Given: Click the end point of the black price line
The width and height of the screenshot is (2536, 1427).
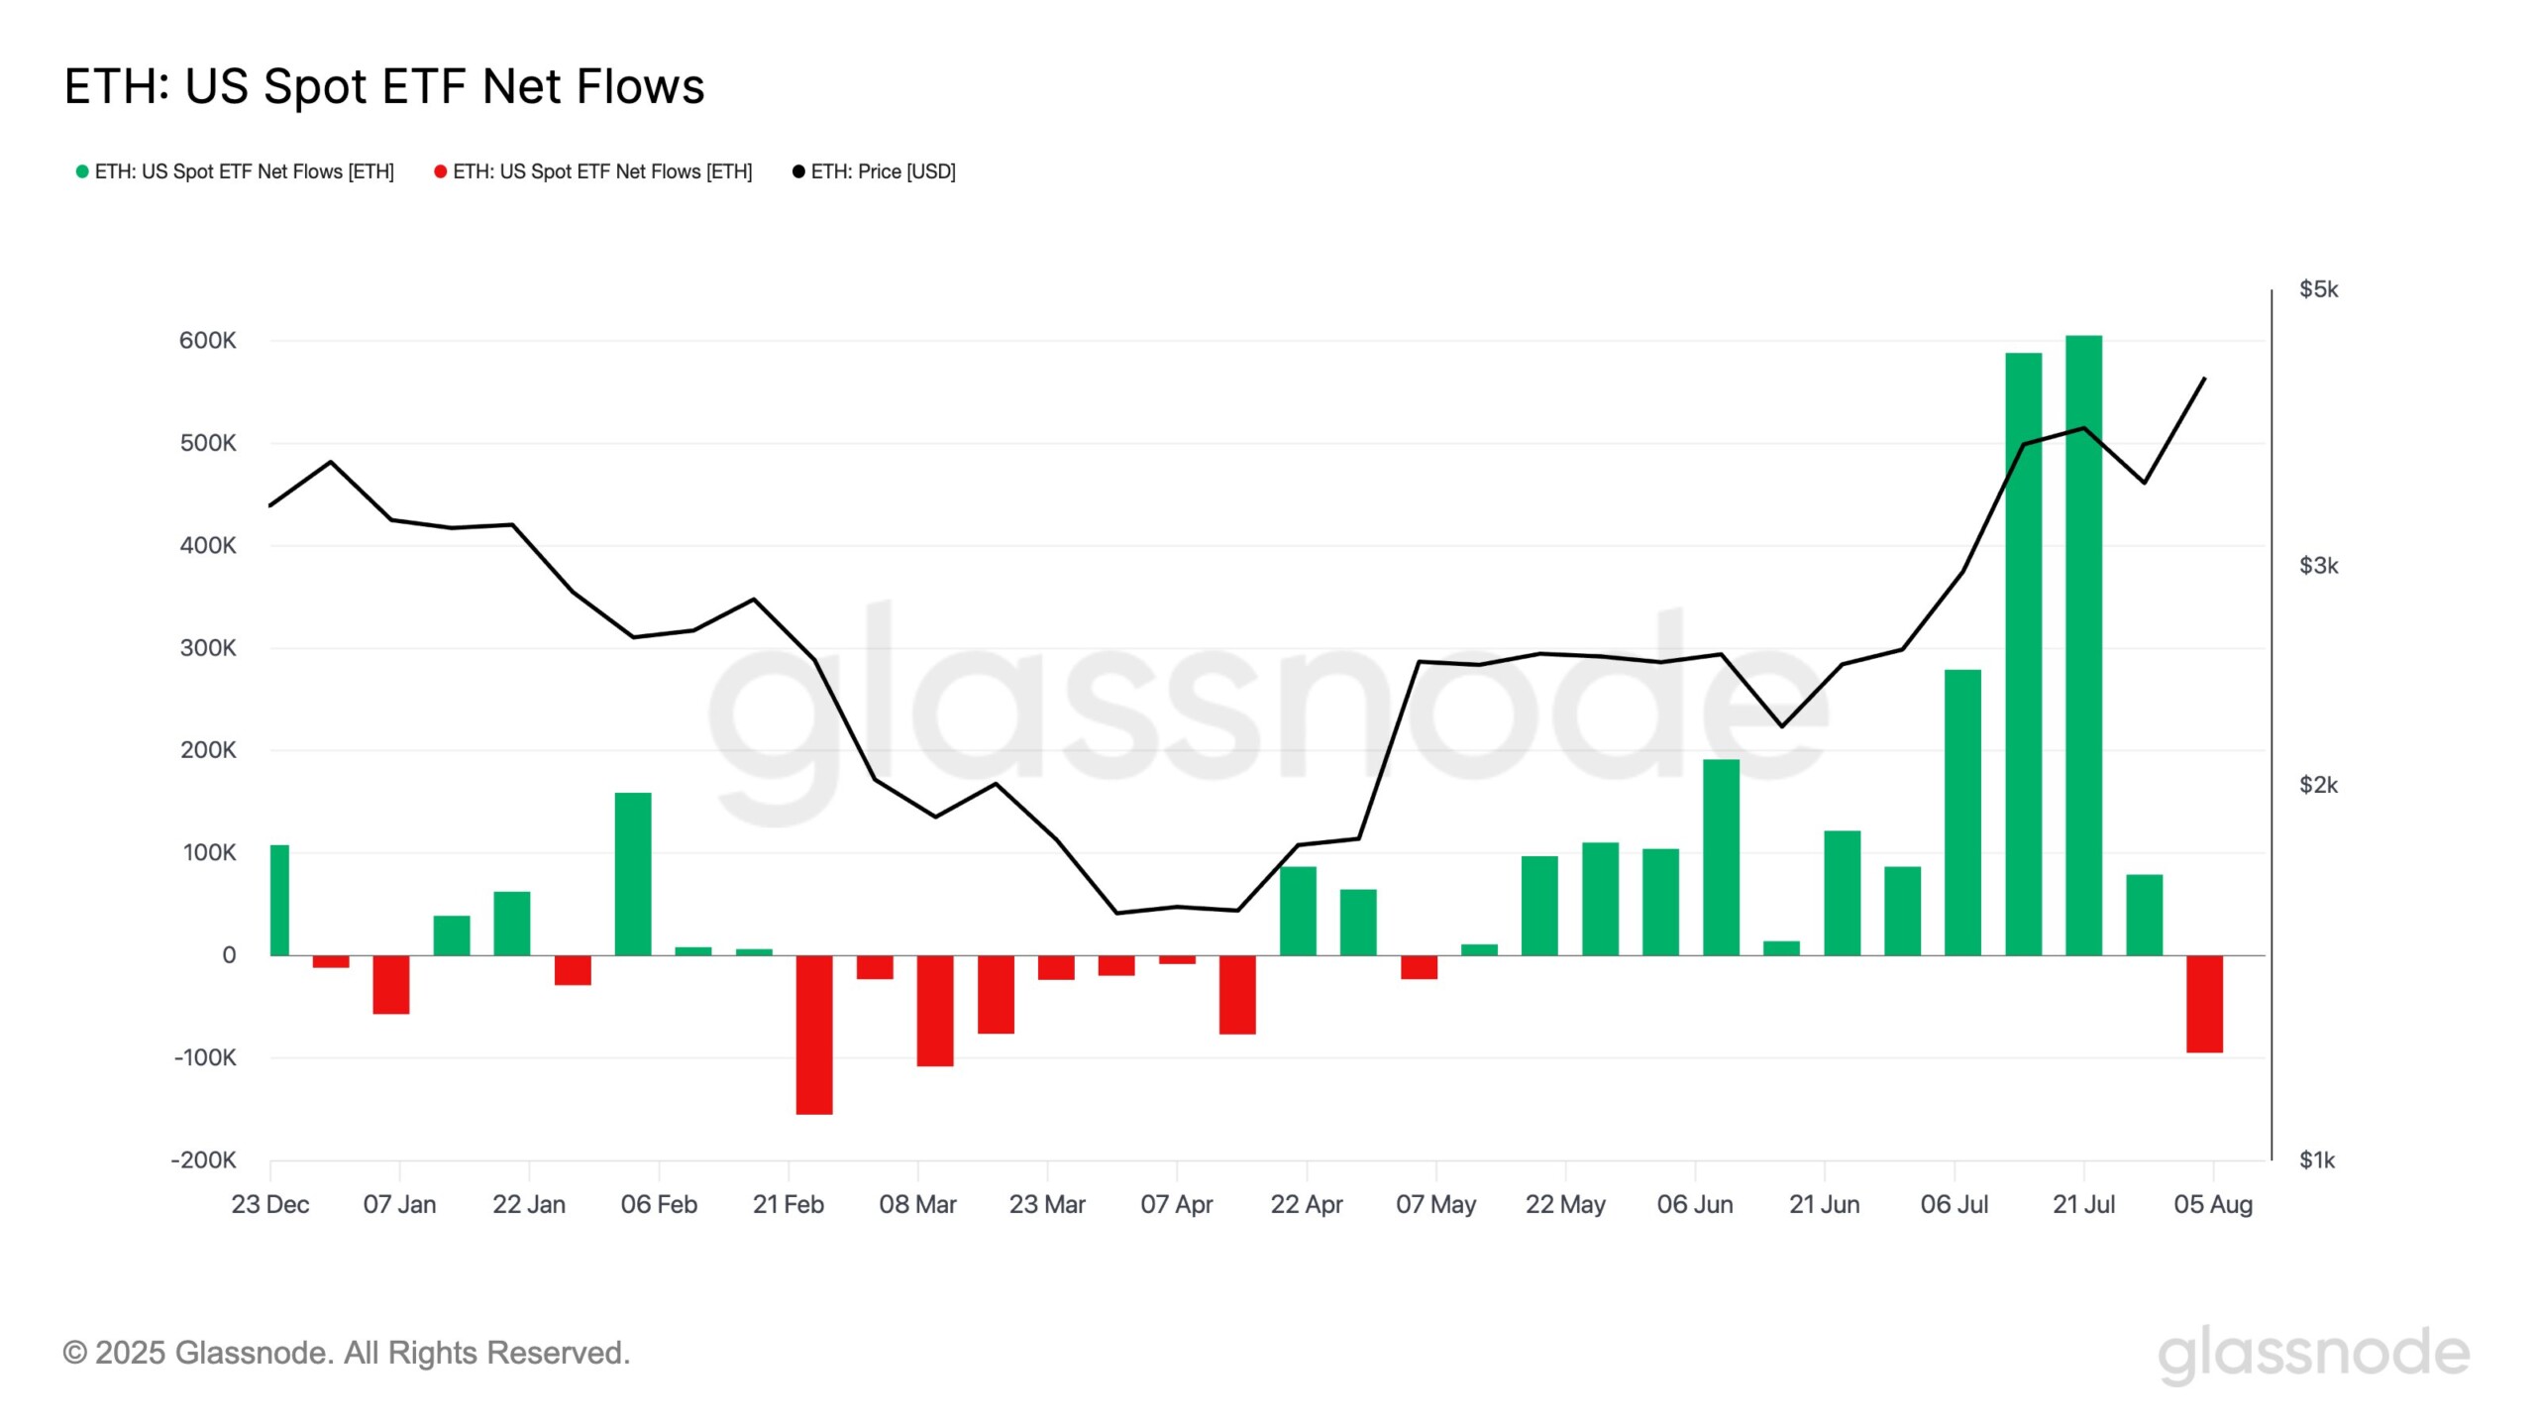Looking at the screenshot, I should point(2204,378).
